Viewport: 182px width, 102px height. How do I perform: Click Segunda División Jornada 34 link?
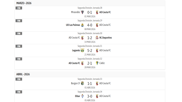point(90,92)
